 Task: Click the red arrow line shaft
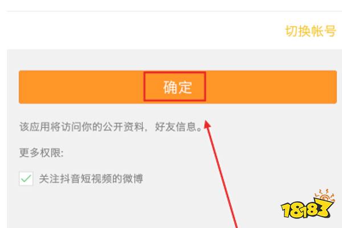click(x=222, y=177)
